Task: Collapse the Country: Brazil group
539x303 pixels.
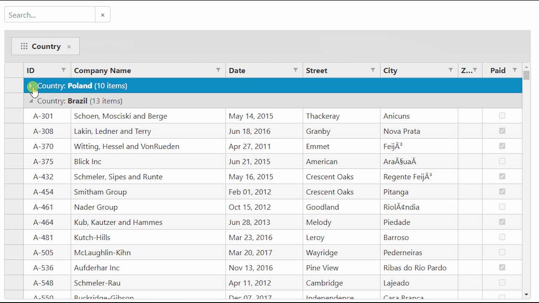Action: 31,101
